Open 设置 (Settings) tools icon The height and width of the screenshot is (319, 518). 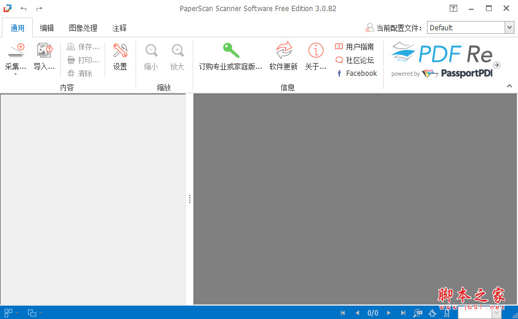click(x=120, y=51)
